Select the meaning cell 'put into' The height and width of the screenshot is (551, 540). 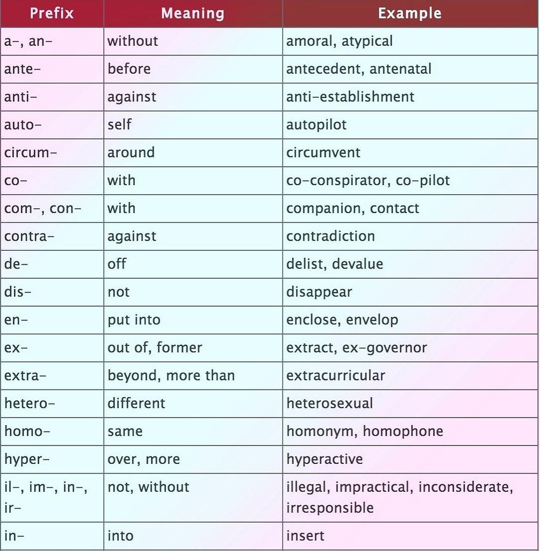click(134, 320)
